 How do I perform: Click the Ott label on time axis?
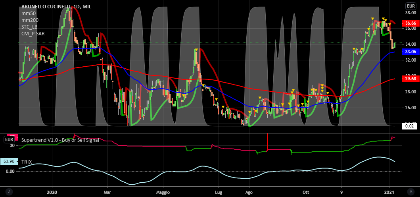pos(306,192)
